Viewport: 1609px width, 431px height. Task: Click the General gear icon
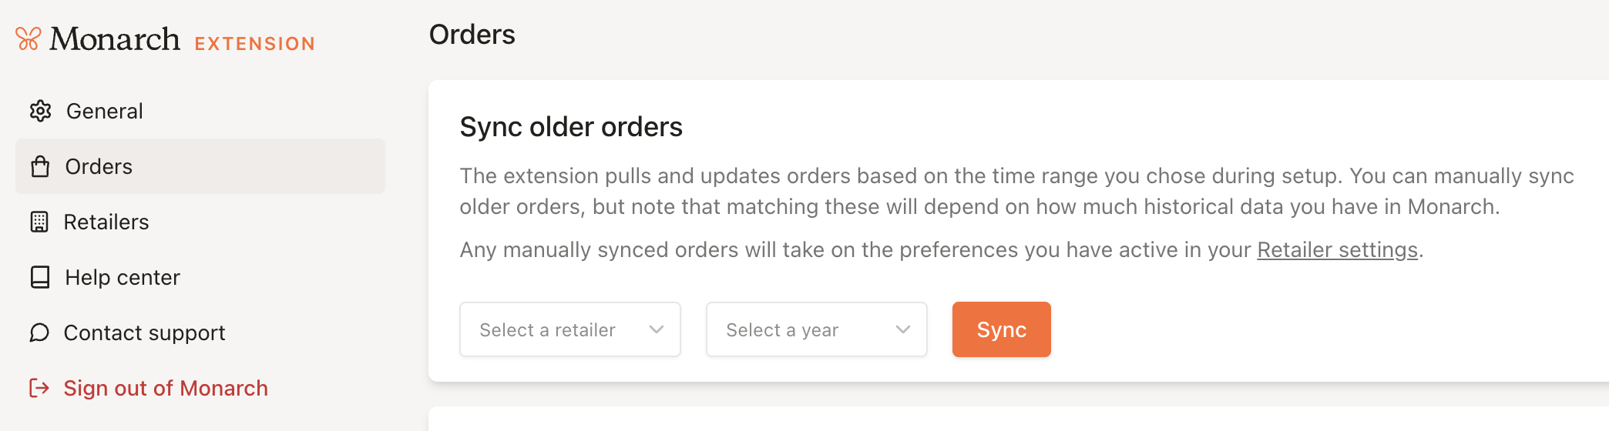pyautogui.click(x=40, y=111)
